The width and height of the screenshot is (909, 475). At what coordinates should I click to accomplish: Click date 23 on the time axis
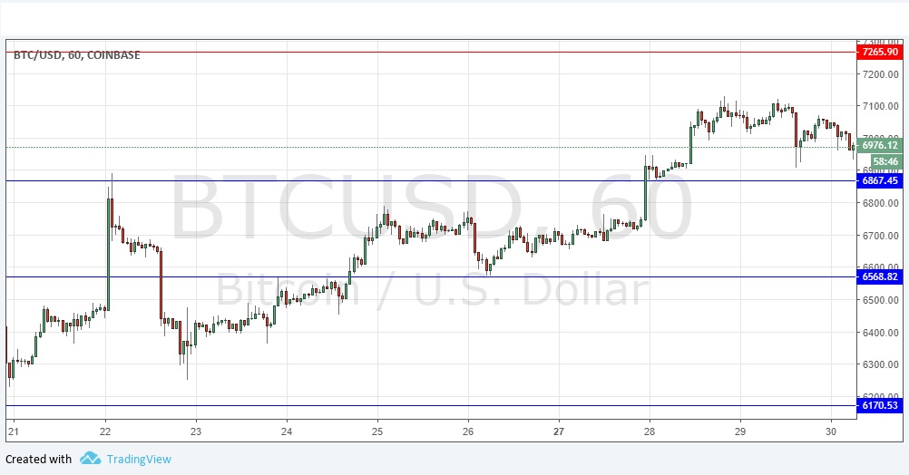coord(196,431)
